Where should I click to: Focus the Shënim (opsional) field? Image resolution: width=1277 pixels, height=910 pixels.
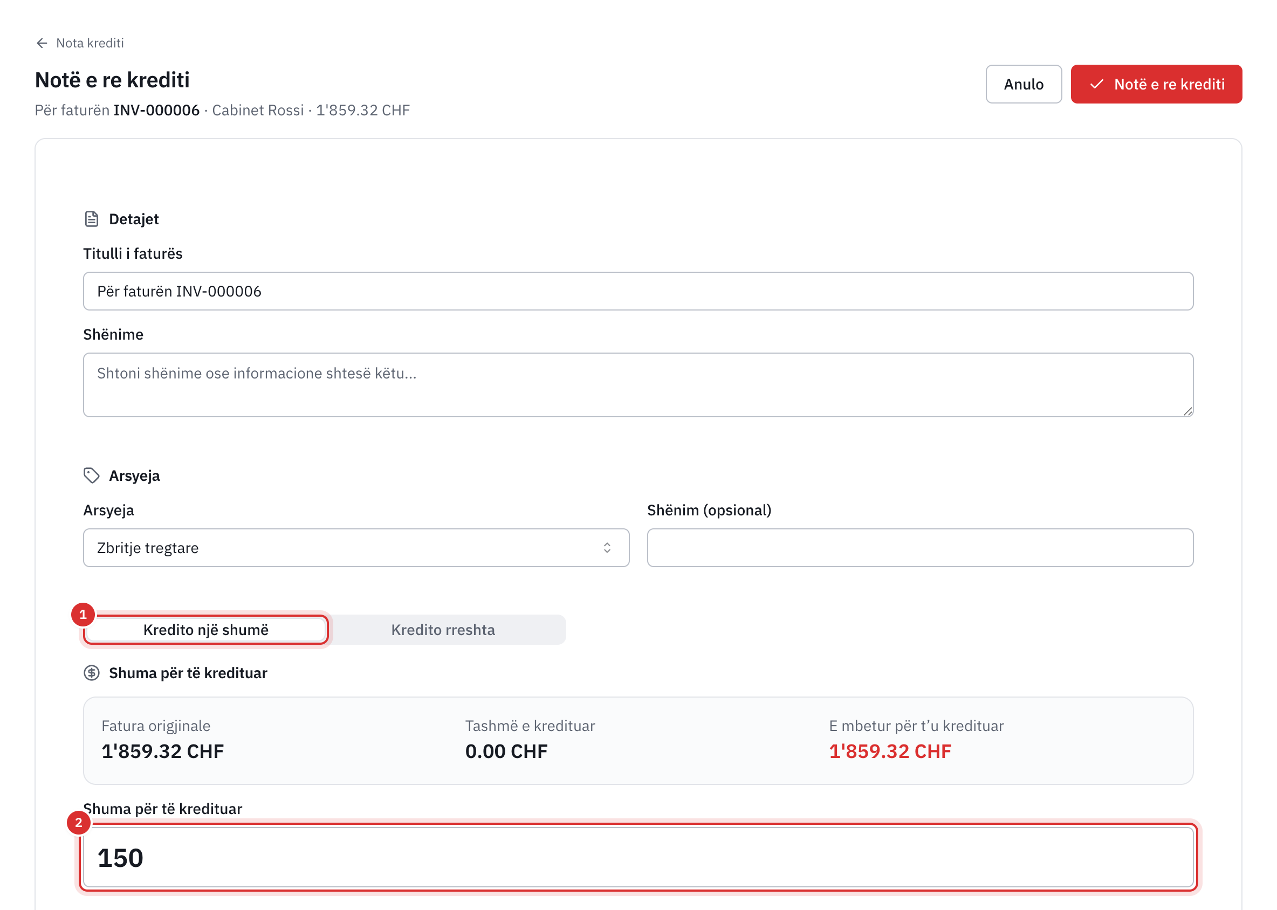pyautogui.click(x=920, y=548)
